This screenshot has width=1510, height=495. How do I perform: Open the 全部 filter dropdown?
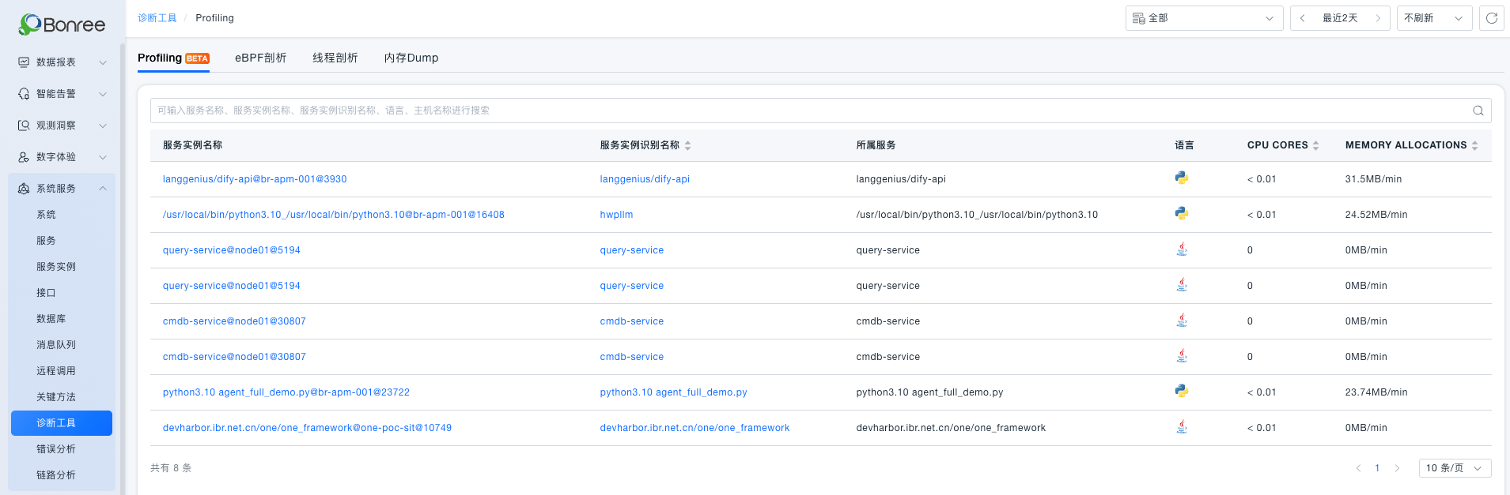(1204, 18)
